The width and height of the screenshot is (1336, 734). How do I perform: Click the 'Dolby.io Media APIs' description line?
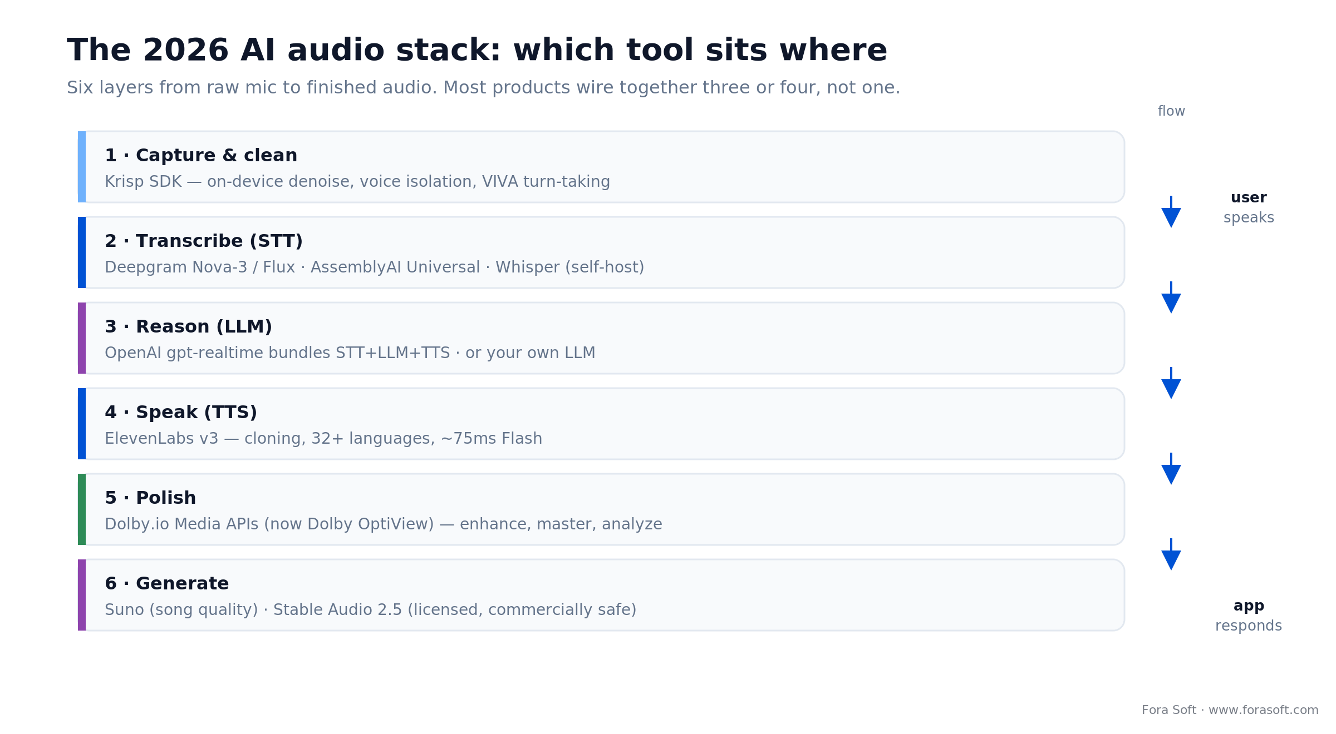click(383, 524)
